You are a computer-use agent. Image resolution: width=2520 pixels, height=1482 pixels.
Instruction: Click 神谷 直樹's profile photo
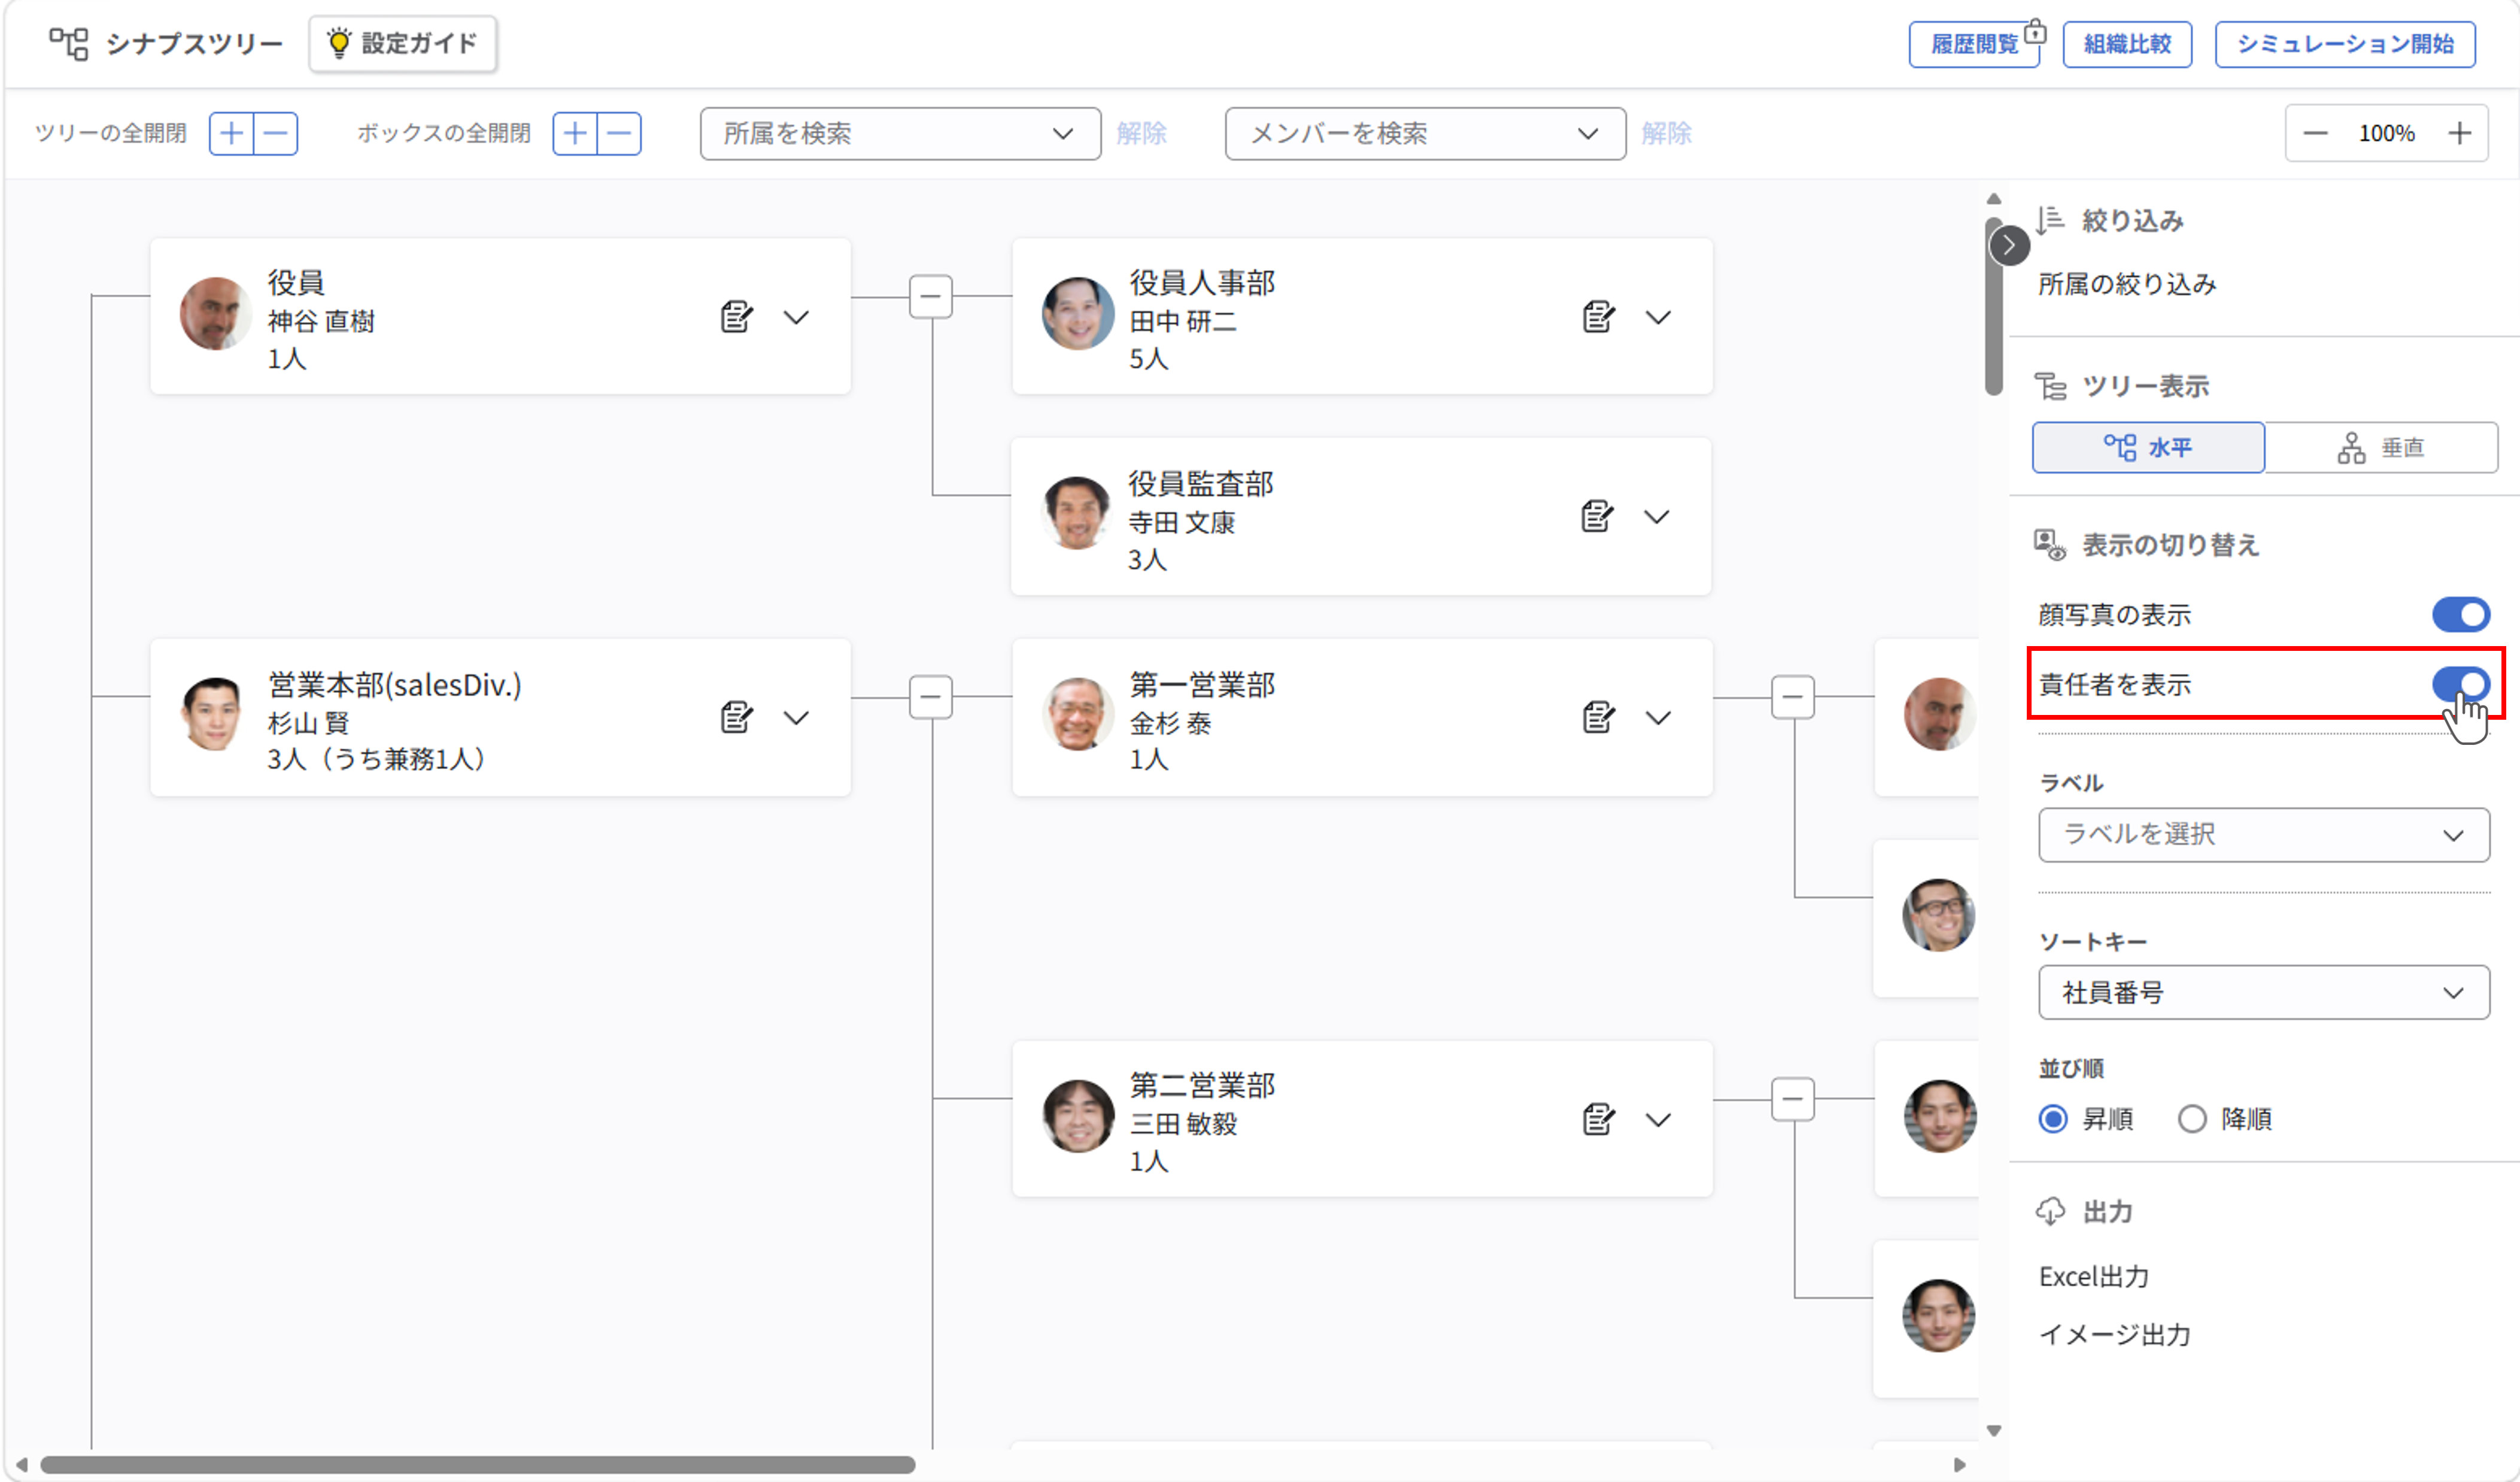tap(215, 314)
